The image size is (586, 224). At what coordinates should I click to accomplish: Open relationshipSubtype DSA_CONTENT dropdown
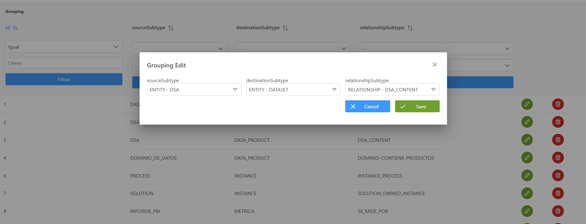392,90
